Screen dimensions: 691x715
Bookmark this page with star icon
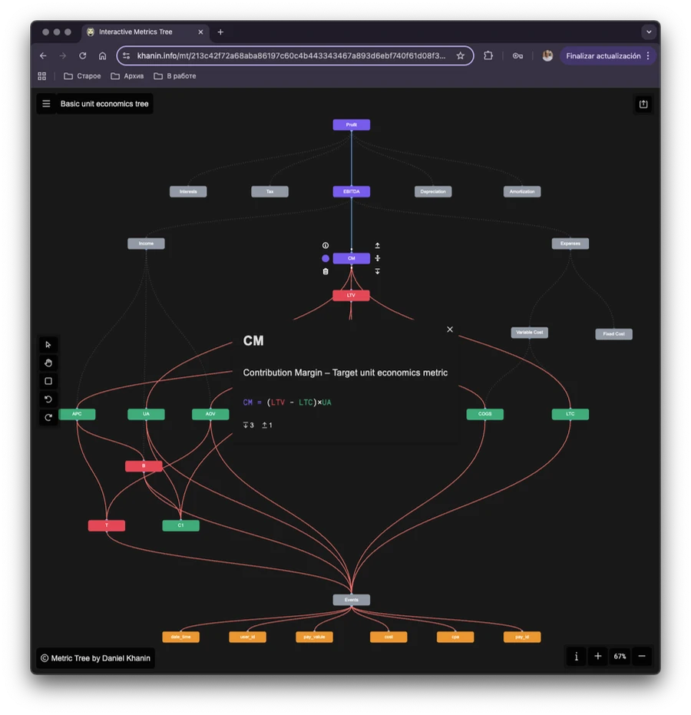point(461,55)
